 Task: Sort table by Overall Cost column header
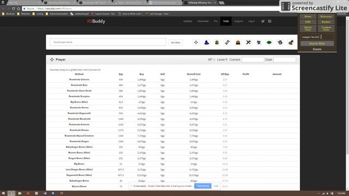point(194,74)
